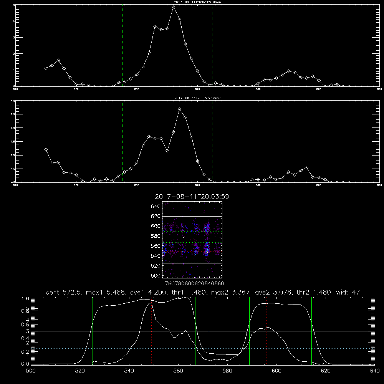Click the dawn plot title text
The image size is (384, 384).
click(197, 2)
